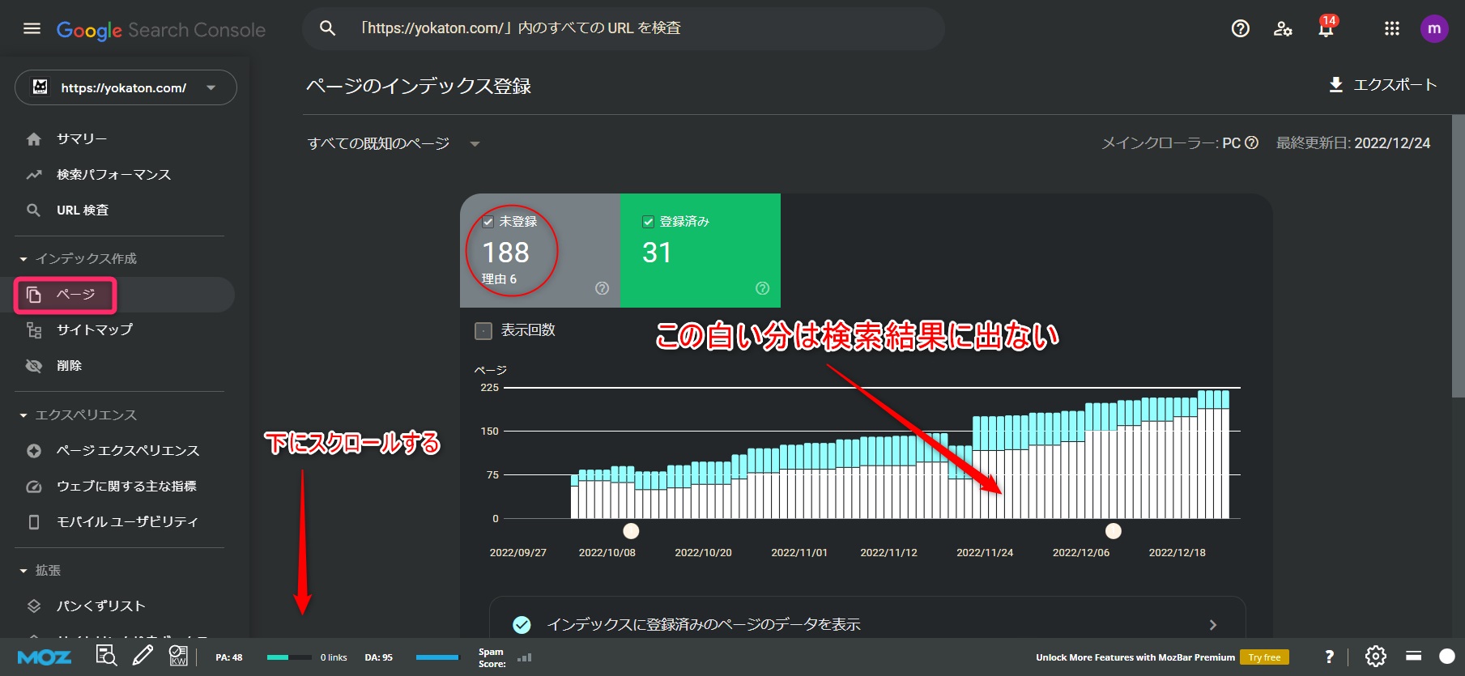The height and width of the screenshot is (676, 1465).
Task: Open 検索パフォーマンス in the sidebar
Action: 113,175
